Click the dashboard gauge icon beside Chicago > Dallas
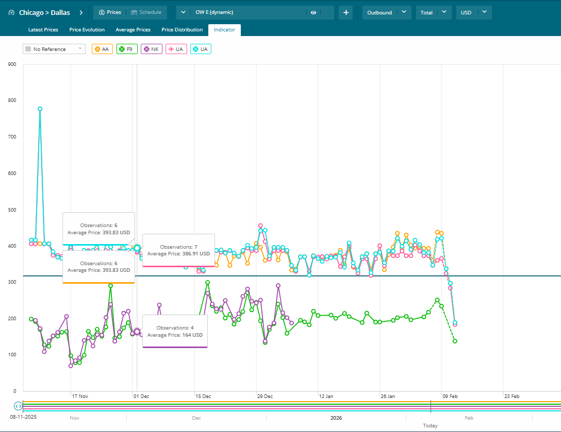Image resolution: width=561 pixels, height=432 pixels. click(11, 12)
